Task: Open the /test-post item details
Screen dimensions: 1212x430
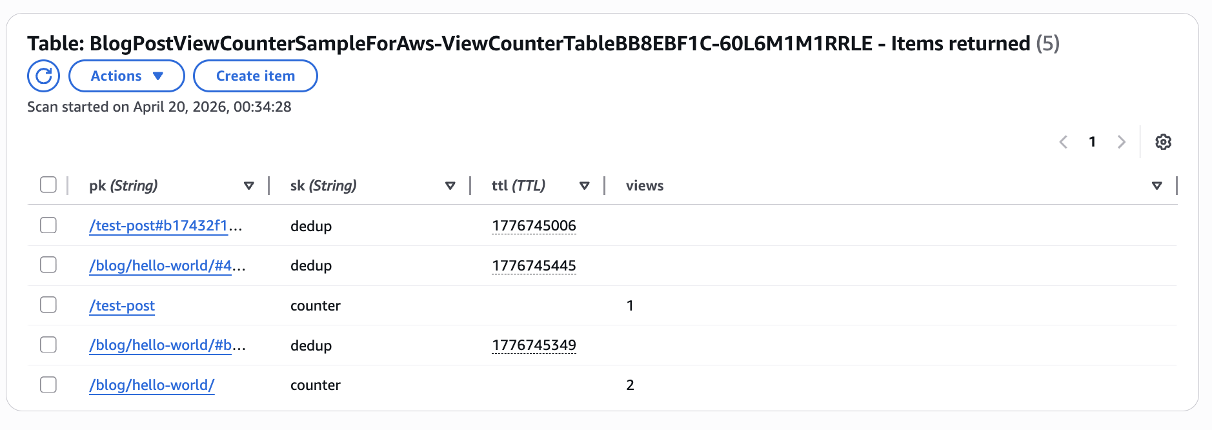Action: (x=121, y=305)
